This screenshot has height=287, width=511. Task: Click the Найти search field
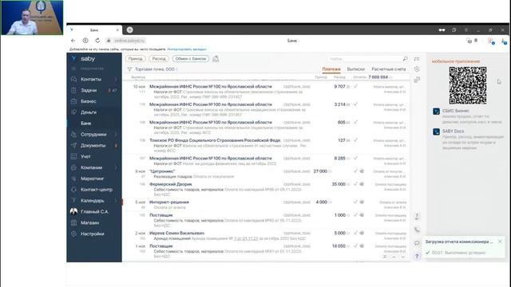[x=364, y=59]
